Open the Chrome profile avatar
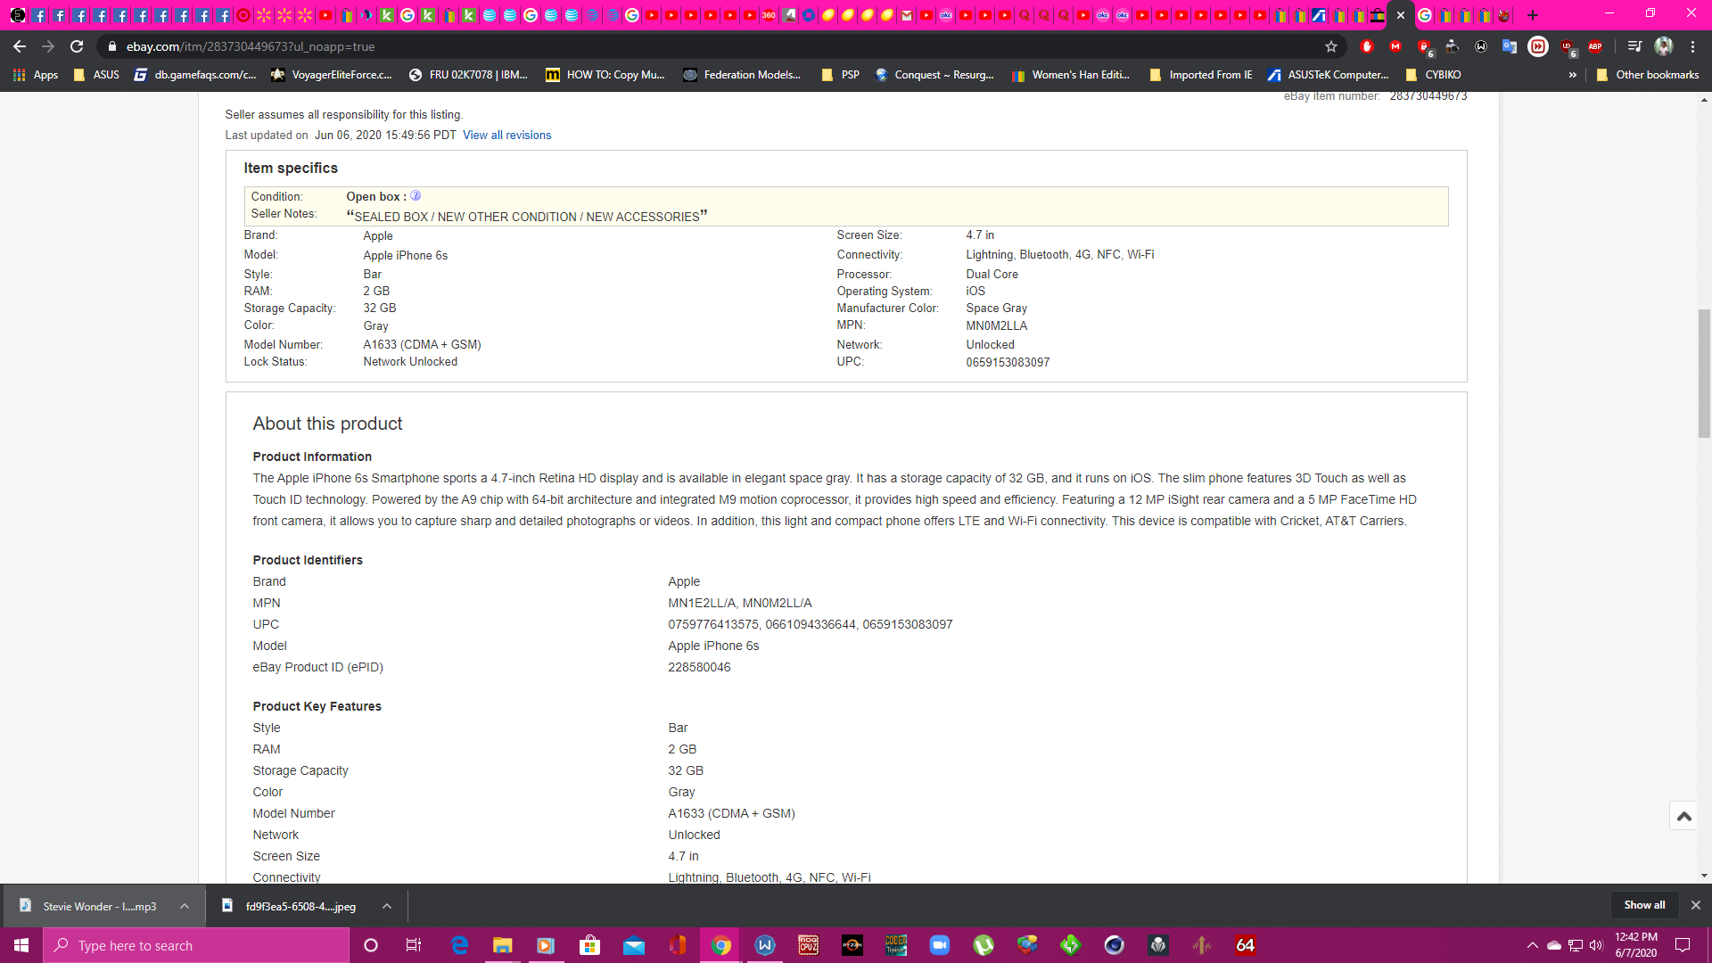This screenshot has width=1712, height=963. [x=1664, y=46]
